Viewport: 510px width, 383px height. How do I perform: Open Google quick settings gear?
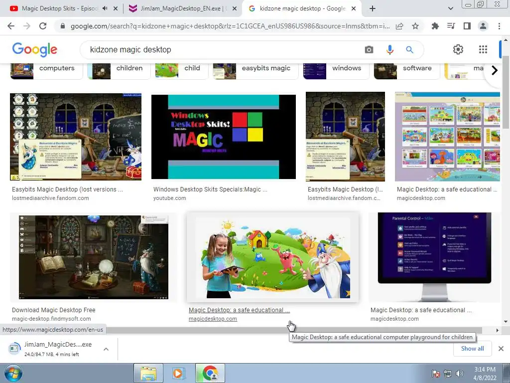coord(458,49)
